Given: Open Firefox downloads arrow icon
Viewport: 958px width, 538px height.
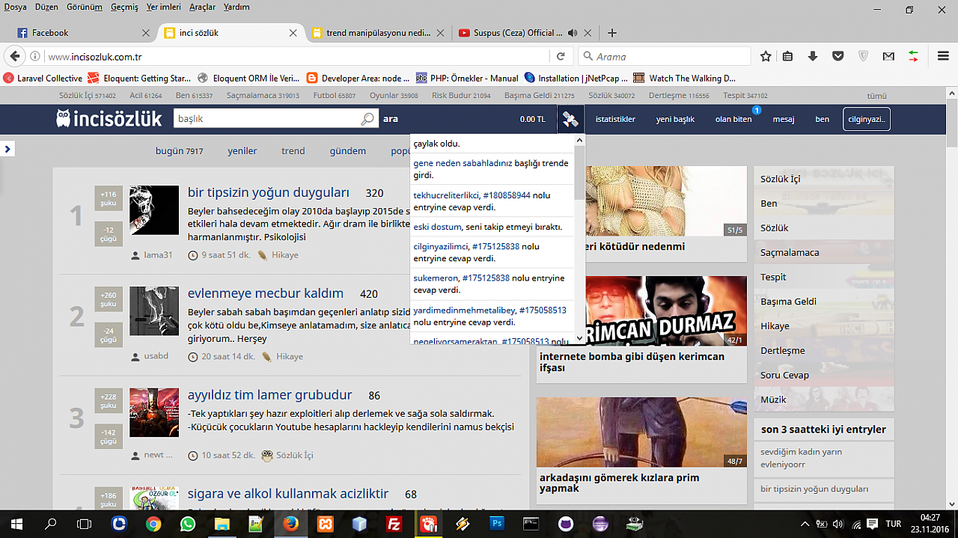Looking at the screenshot, I should point(813,56).
